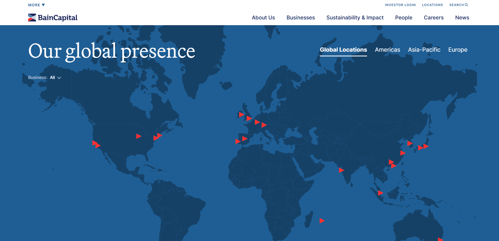Open the LOCATIONS link

tap(432, 5)
